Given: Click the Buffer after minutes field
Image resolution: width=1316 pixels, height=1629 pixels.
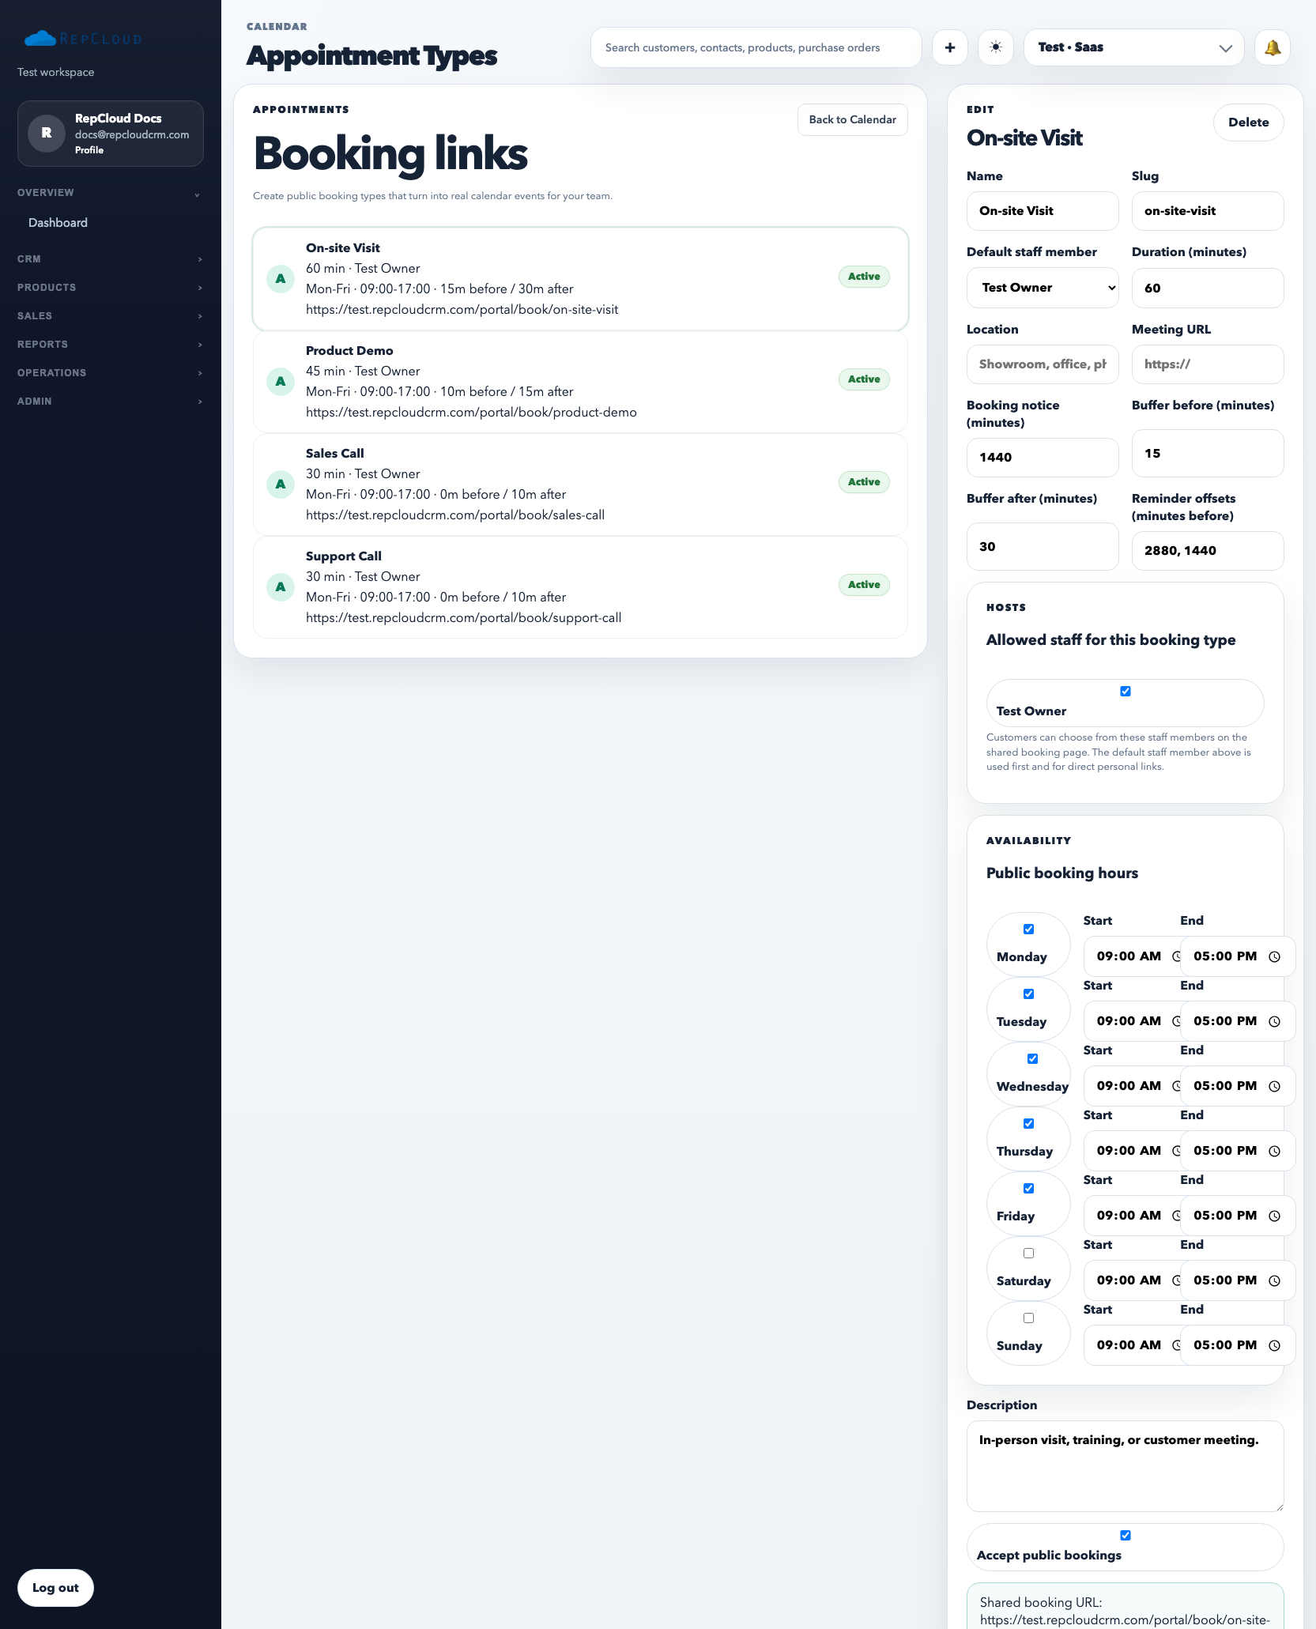Looking at the screenshot, I should [x=1043, y=547].
